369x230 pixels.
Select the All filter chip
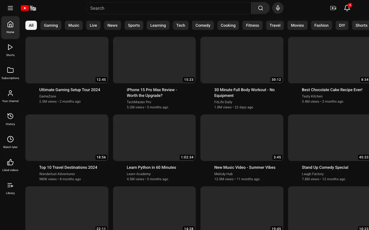(x=31, y=25)
